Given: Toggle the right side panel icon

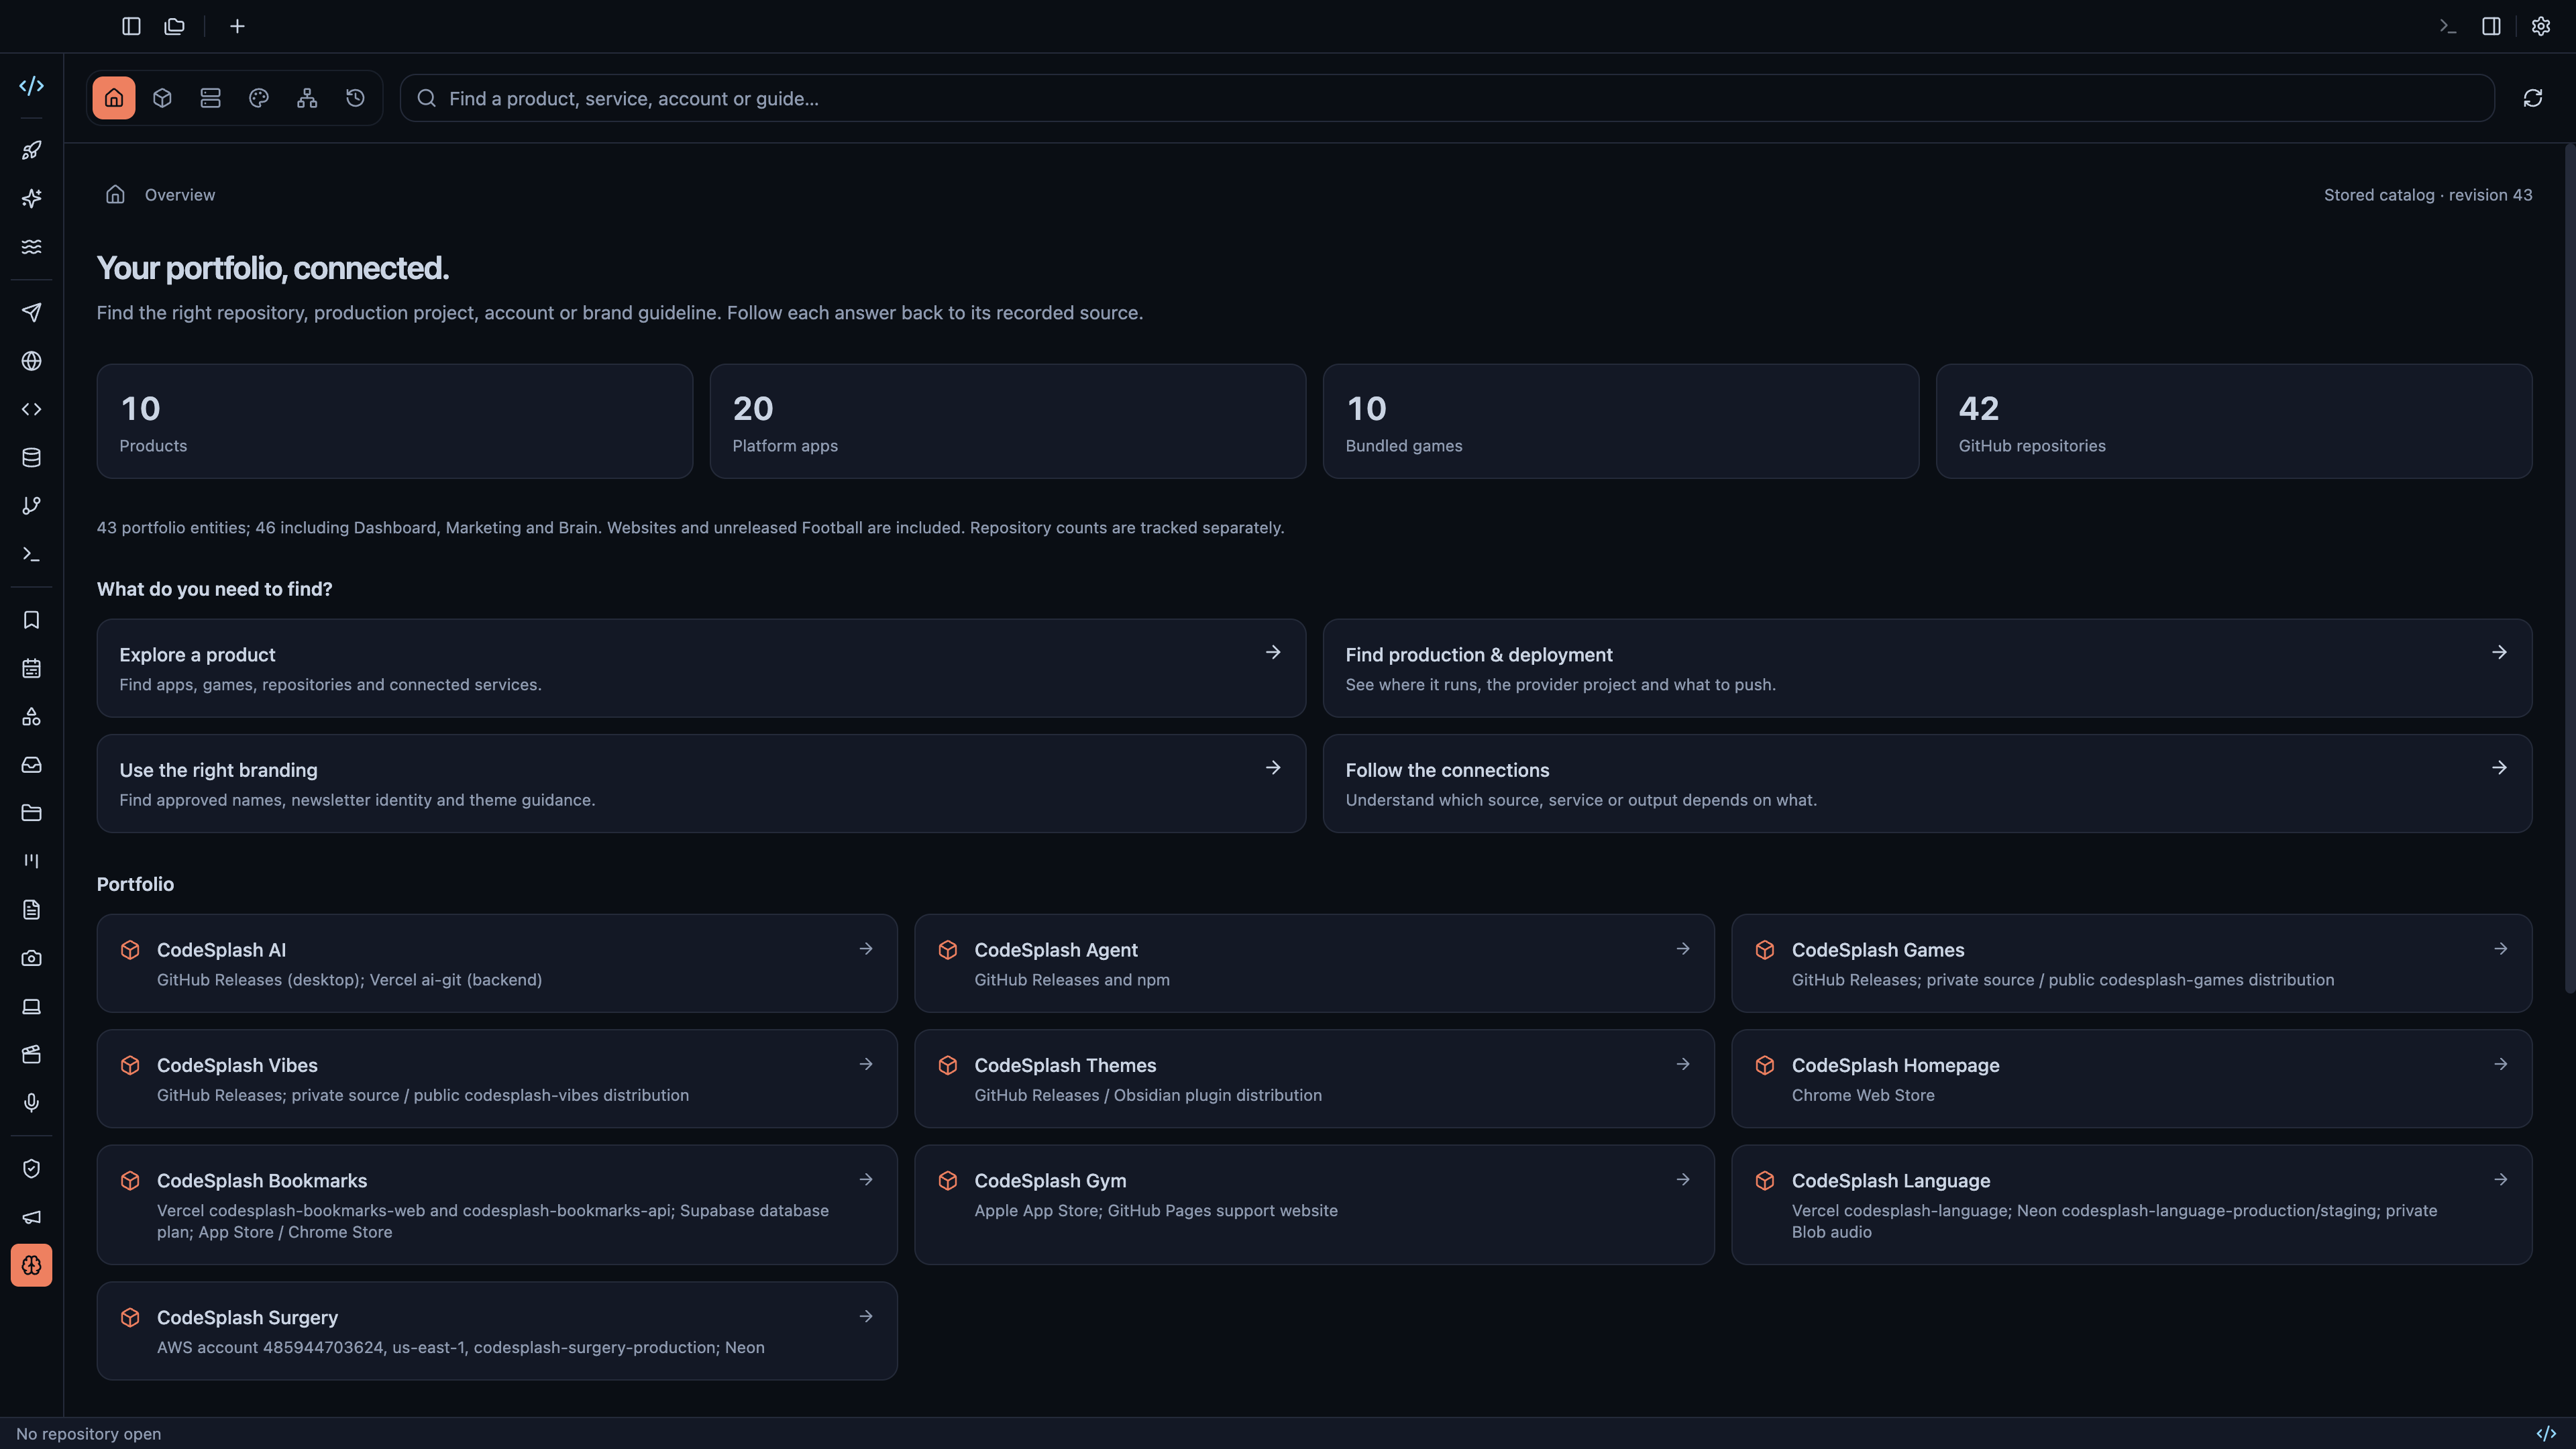Looking at the screenshot, I should 2491,26.
